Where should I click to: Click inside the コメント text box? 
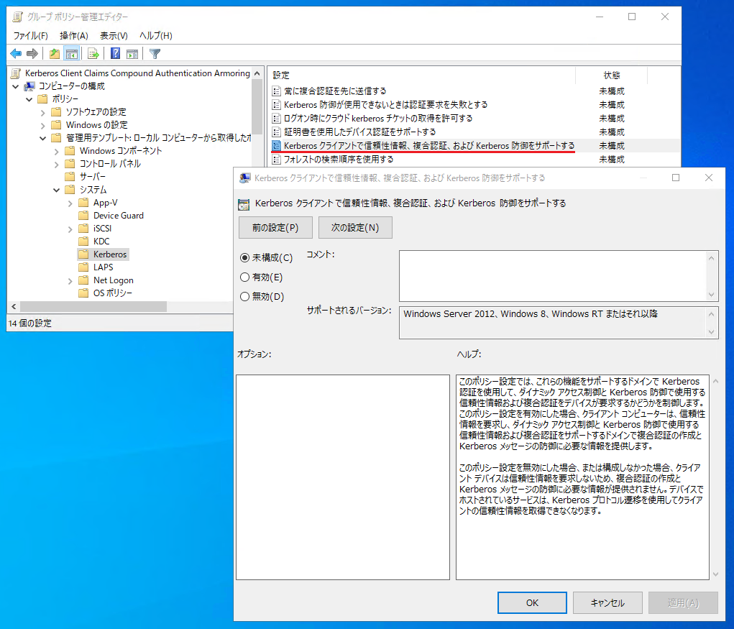click(554, 276)
